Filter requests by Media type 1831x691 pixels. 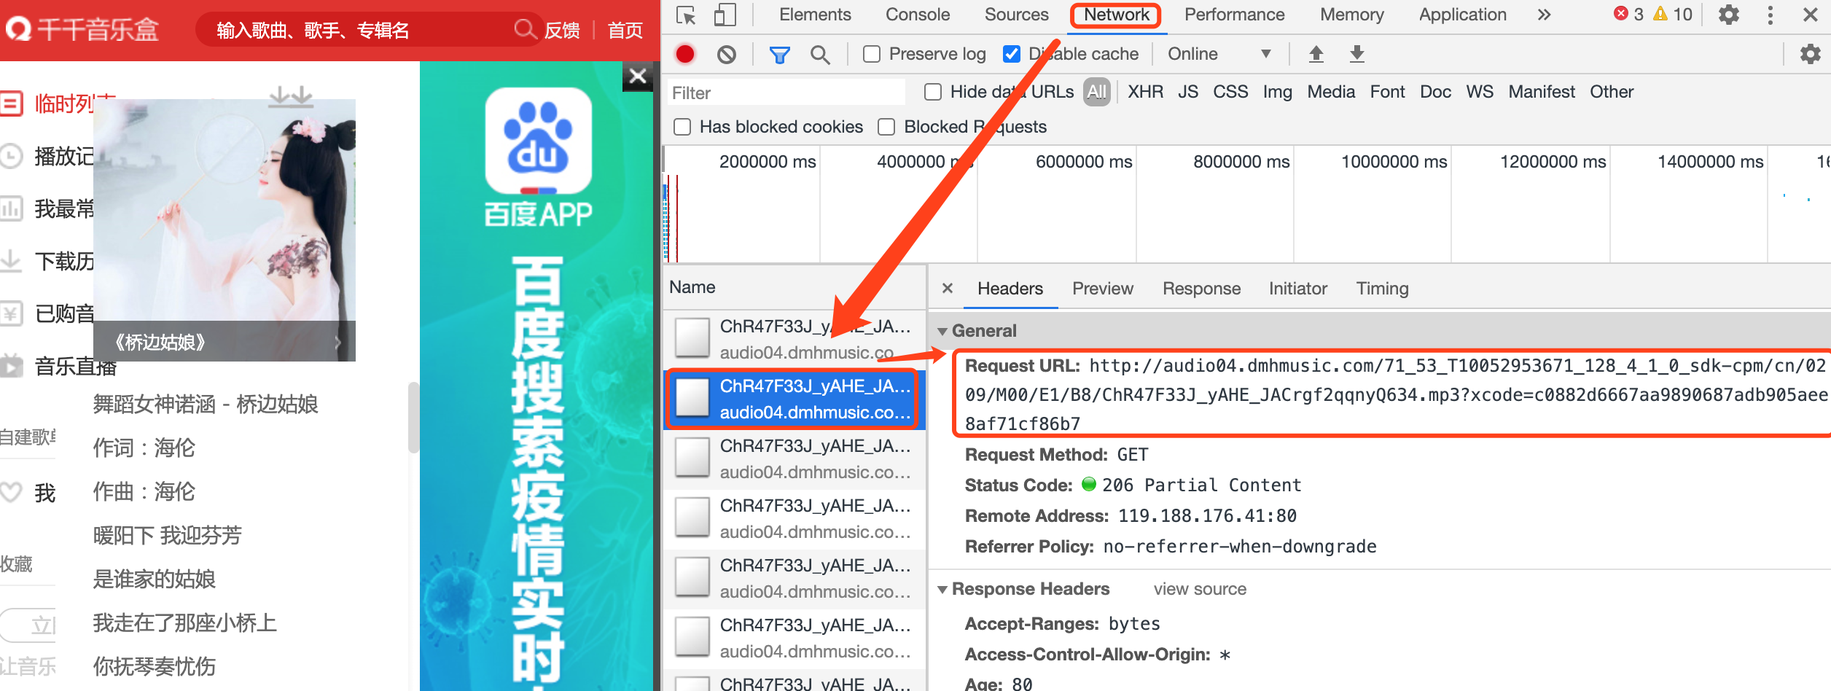(x=1331, y=92)
